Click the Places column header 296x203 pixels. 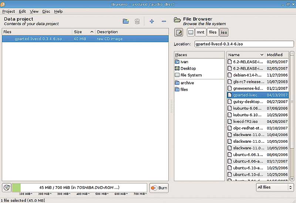[199, 55]
